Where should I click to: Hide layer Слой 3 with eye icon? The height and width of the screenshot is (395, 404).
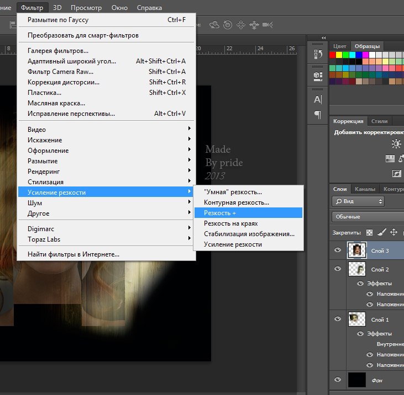coord(338,251)
